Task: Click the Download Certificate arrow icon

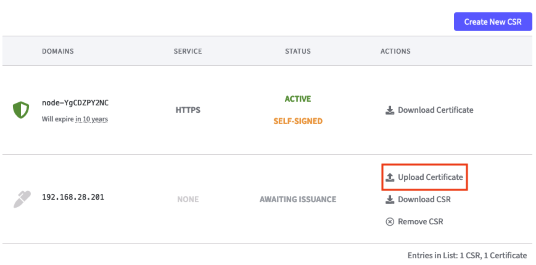Action: click(390, 110)
